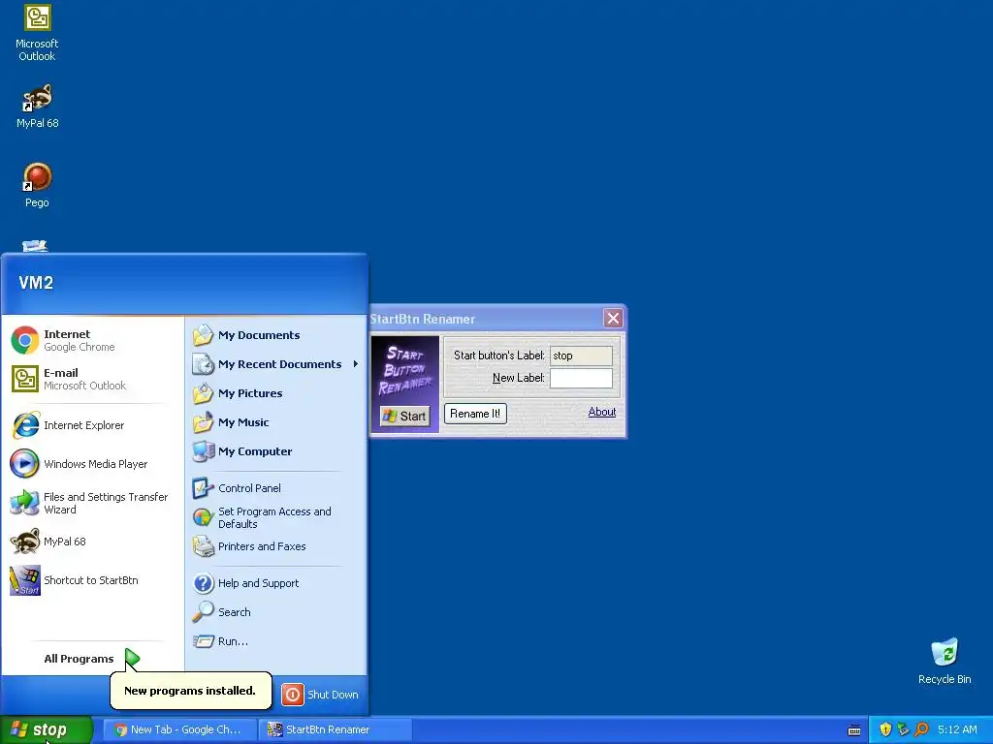Launch Google Chrome from Start menu
Screen dimensions: 993x744
point(92,340)
